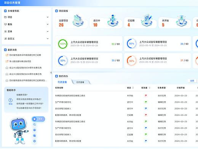This screenshot has width=198, height=149.
Task: Open the 未开始 5 summary card
Action: click(175, 23)
